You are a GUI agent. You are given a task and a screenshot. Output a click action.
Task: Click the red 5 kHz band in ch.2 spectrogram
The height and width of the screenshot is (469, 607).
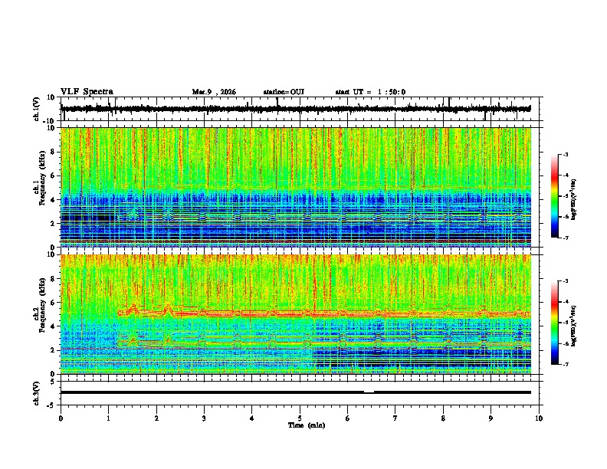(324, 313)
